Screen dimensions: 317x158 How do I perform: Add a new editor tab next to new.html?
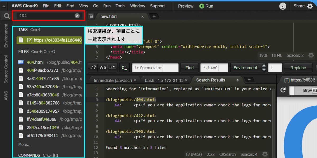[x=154, y=16]
